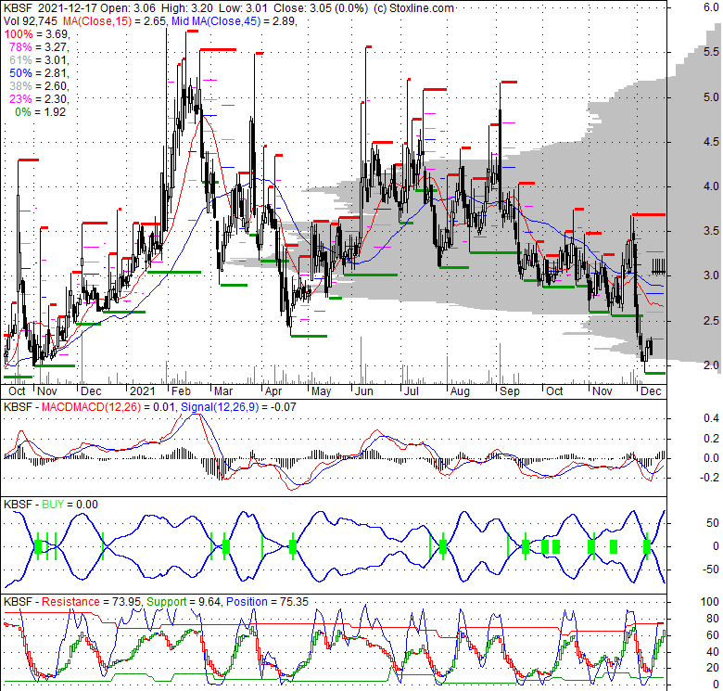Viewport: 723px width, 691px height.
Task: Click the 0.4 MACD axis label
Action: tap(712, 418)
